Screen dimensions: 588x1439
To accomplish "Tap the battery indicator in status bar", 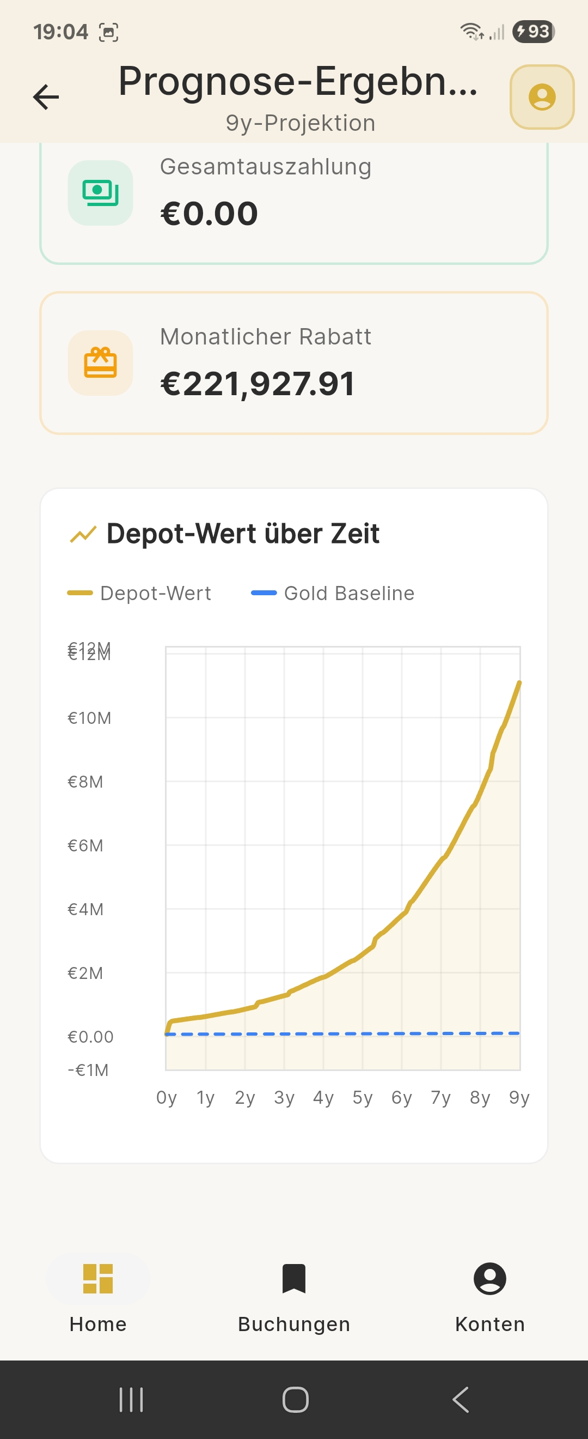I will pos(534,32).
